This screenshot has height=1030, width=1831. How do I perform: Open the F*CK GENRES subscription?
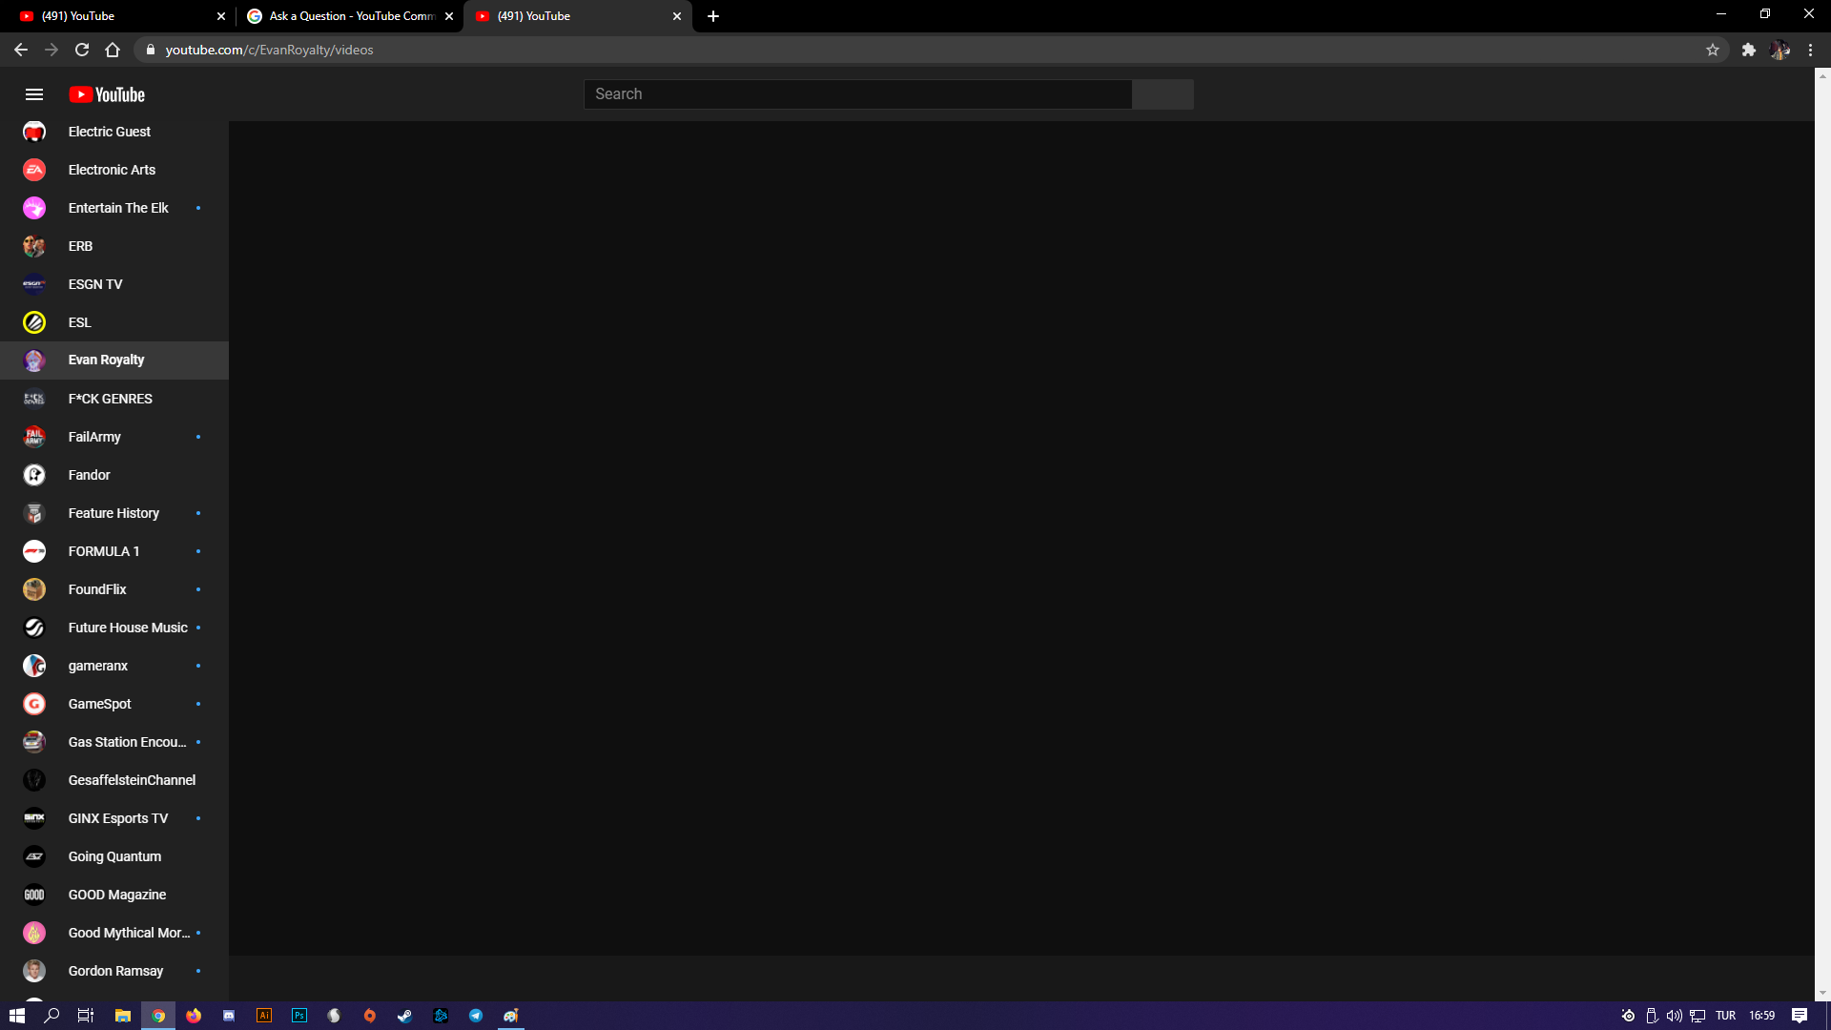(114, 399)
